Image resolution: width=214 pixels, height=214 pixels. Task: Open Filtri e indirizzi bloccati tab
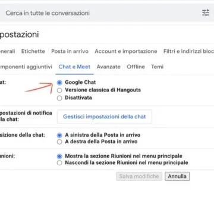coord(188,51)
